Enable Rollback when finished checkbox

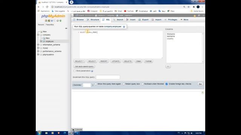pyautogui.click(x=142, y=84)
